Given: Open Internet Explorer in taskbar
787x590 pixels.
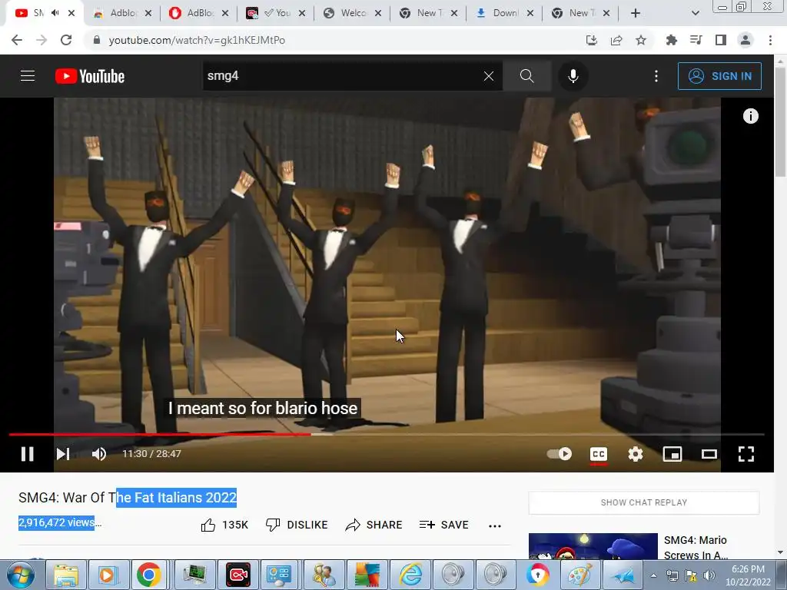Looking at the screenshot, I should (410, 575).
